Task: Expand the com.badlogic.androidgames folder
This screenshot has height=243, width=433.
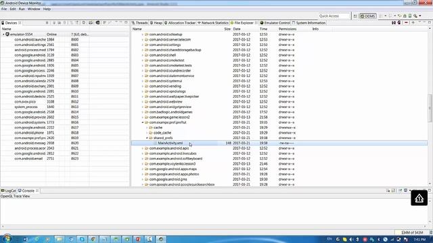Action: (143, 112)
